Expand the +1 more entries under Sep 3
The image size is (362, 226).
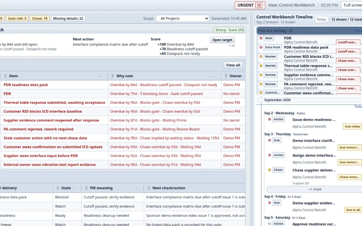click(x=314, y=189)
